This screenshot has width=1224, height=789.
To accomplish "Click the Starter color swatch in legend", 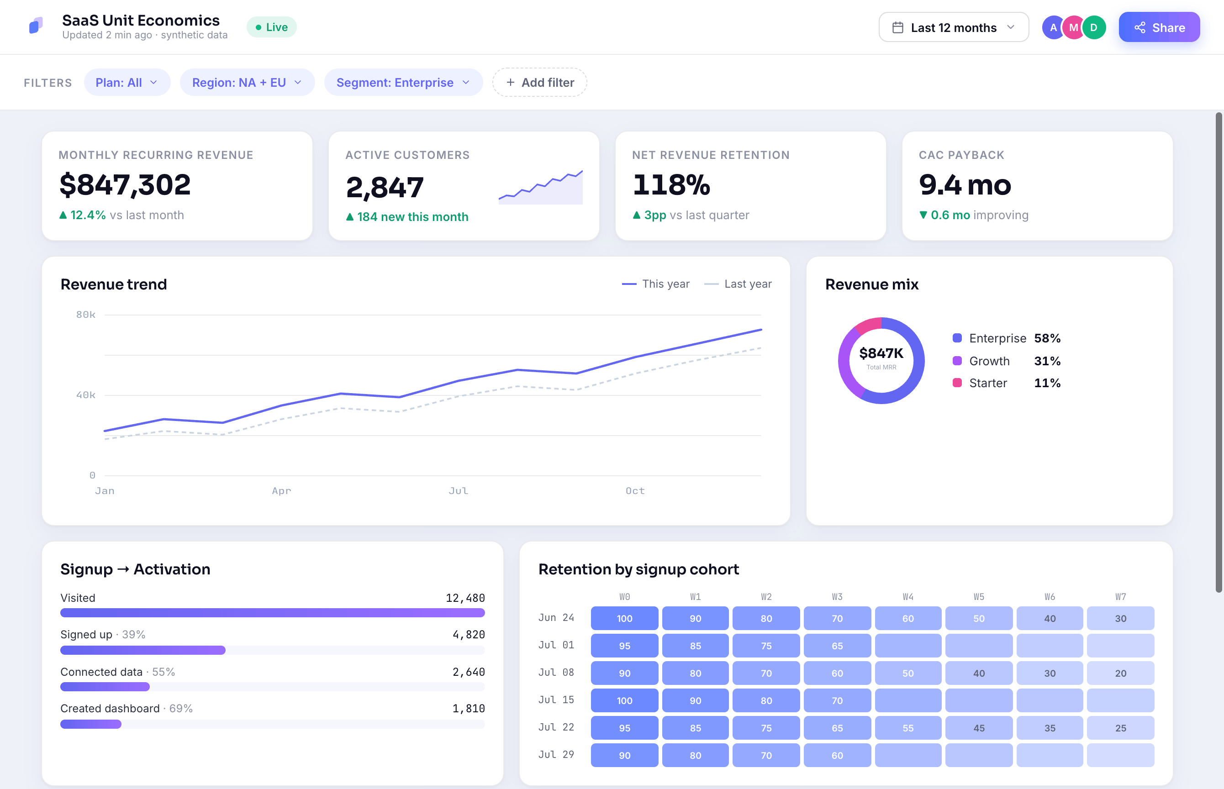I will pos(956,383).
